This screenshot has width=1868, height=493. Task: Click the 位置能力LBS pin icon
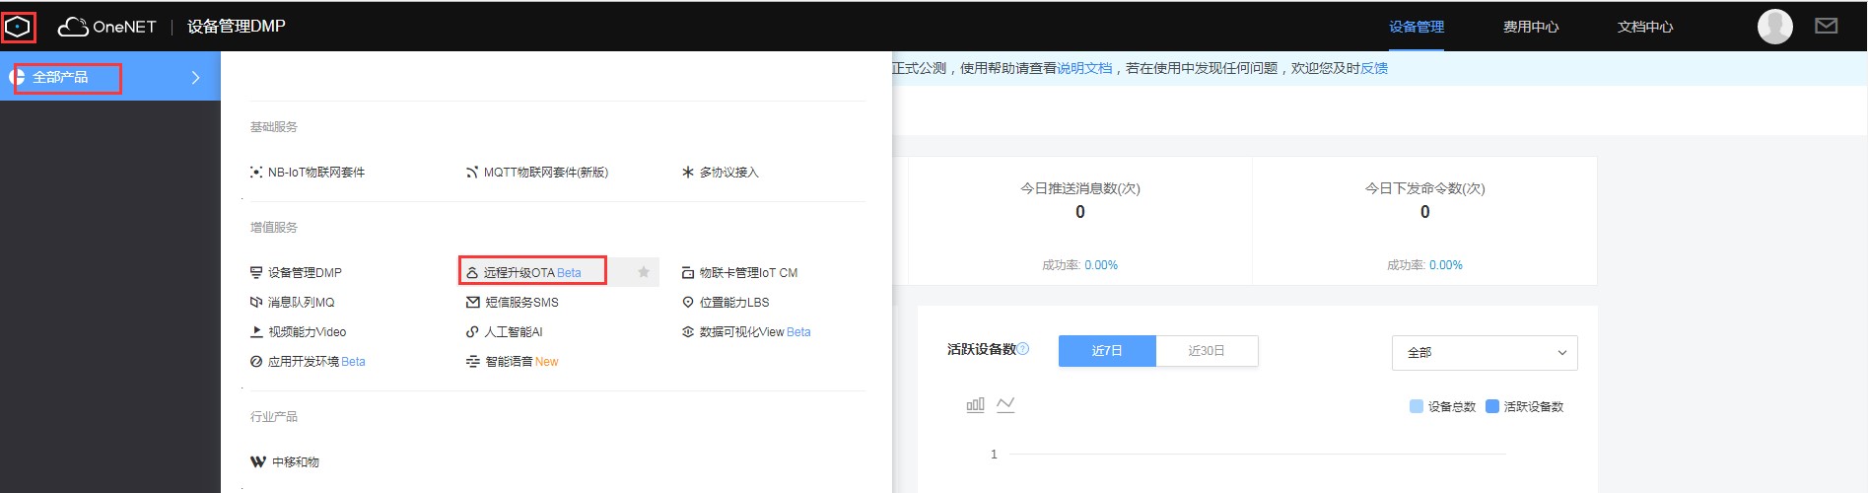[688, 303]
